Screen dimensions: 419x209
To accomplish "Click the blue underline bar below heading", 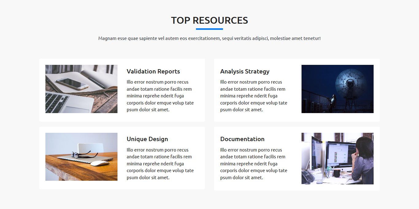I will 209,29.
